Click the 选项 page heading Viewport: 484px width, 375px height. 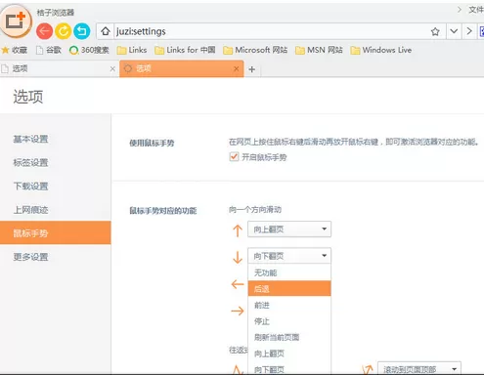point(28,97)
